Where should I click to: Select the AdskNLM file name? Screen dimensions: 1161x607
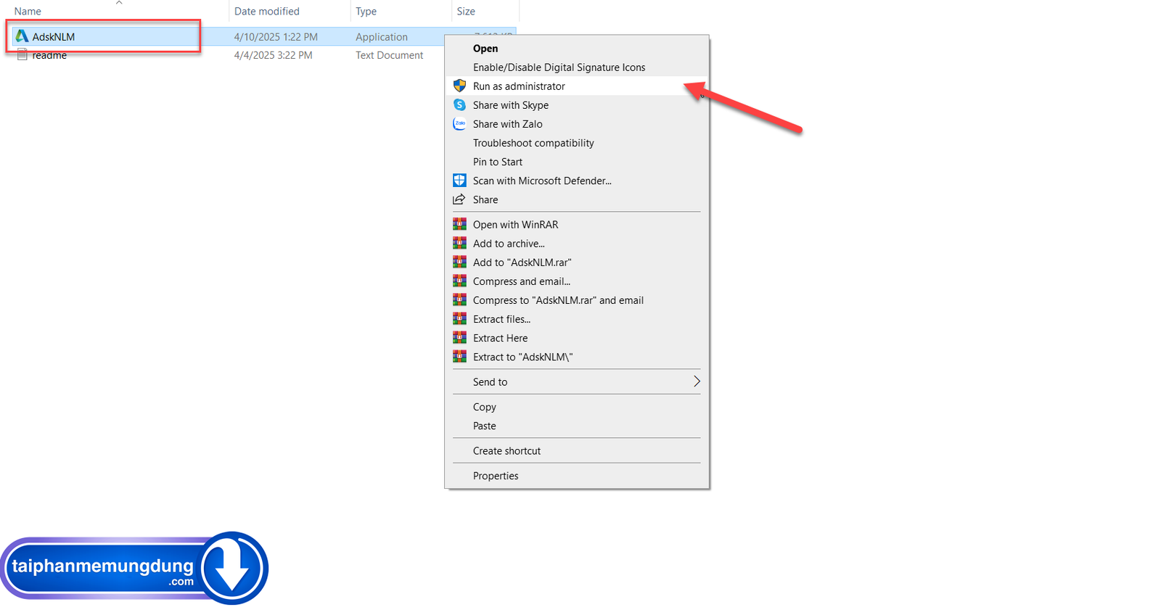[x=54, y=37]
